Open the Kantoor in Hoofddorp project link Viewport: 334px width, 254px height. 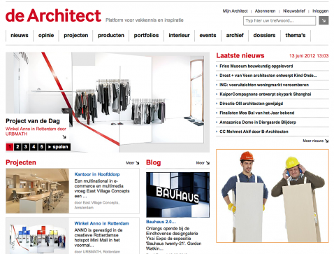(97, 174)
